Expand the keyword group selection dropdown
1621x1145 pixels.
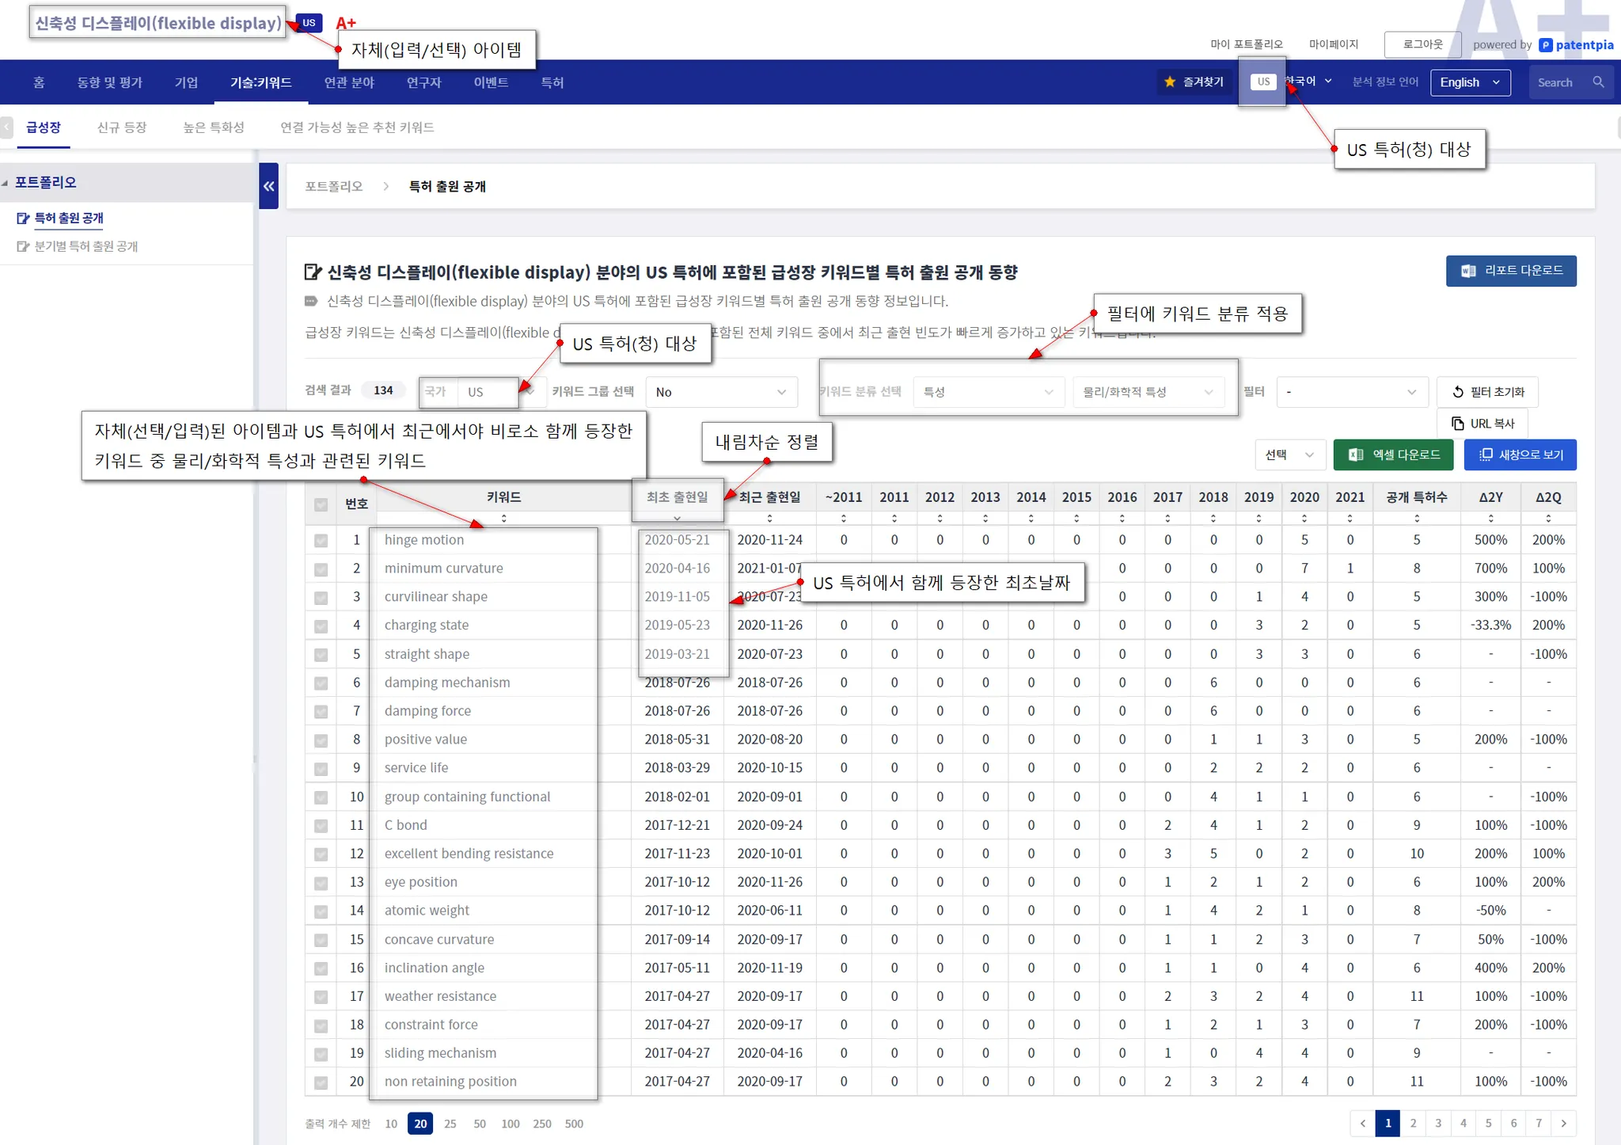click(721, 392)
